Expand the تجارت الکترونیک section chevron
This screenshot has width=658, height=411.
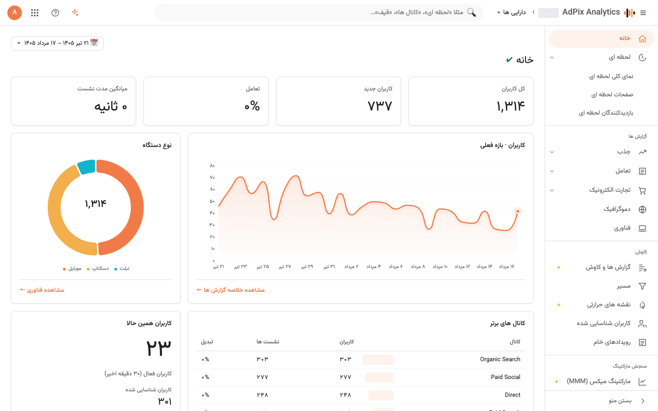552,190
